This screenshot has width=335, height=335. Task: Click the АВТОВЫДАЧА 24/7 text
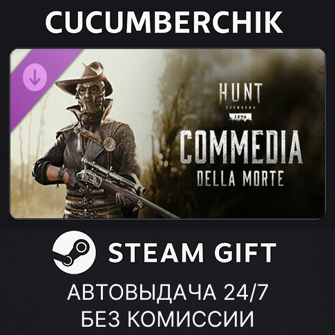[x=167, y=292]
